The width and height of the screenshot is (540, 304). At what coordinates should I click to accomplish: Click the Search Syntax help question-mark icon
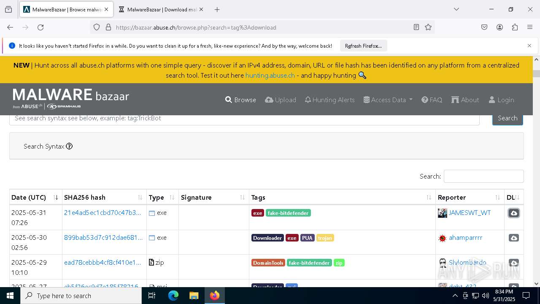[69, 146]
